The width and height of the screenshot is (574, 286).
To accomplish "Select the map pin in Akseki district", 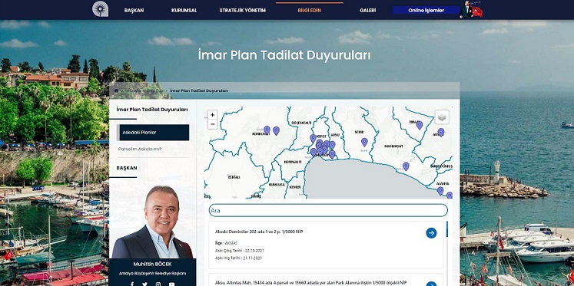I will (x=441, y=132).
